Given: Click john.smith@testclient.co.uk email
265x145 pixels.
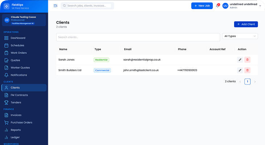Looking at the screenshot, I should 141,70.
